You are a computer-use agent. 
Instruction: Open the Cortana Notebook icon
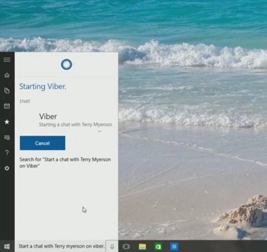(x=7, y=91)
